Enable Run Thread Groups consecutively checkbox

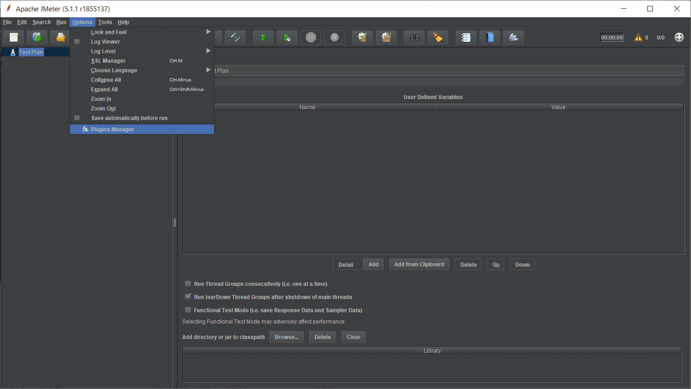(x=188, y=284)
